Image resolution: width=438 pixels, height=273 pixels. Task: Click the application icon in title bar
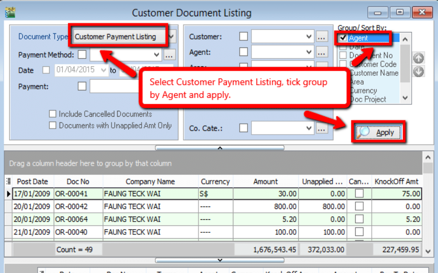(10, 13)
